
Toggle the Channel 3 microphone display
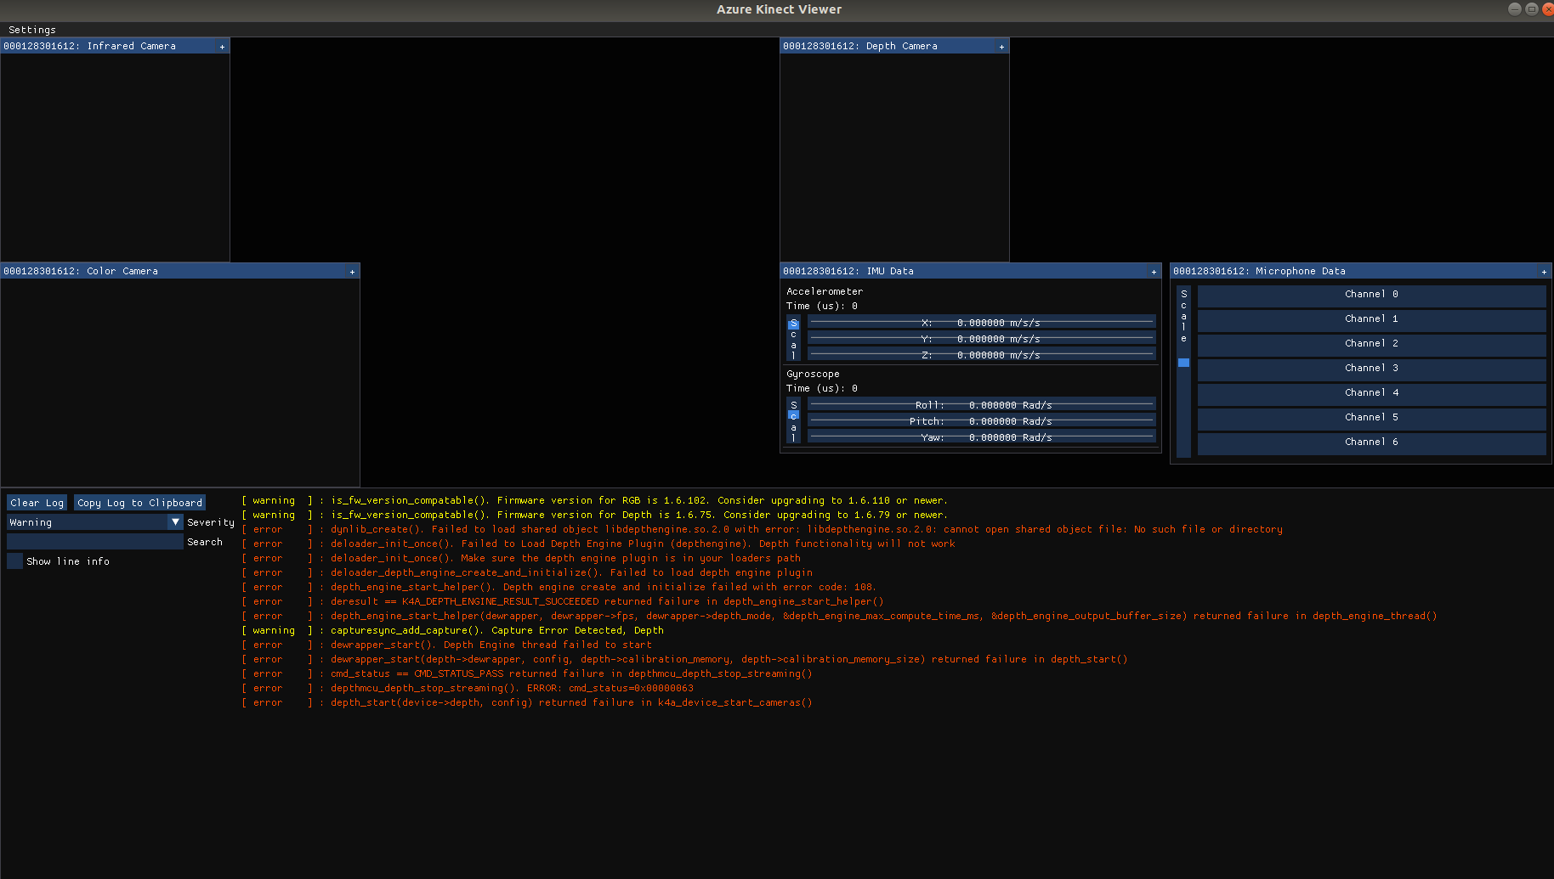coord(1371,369)
